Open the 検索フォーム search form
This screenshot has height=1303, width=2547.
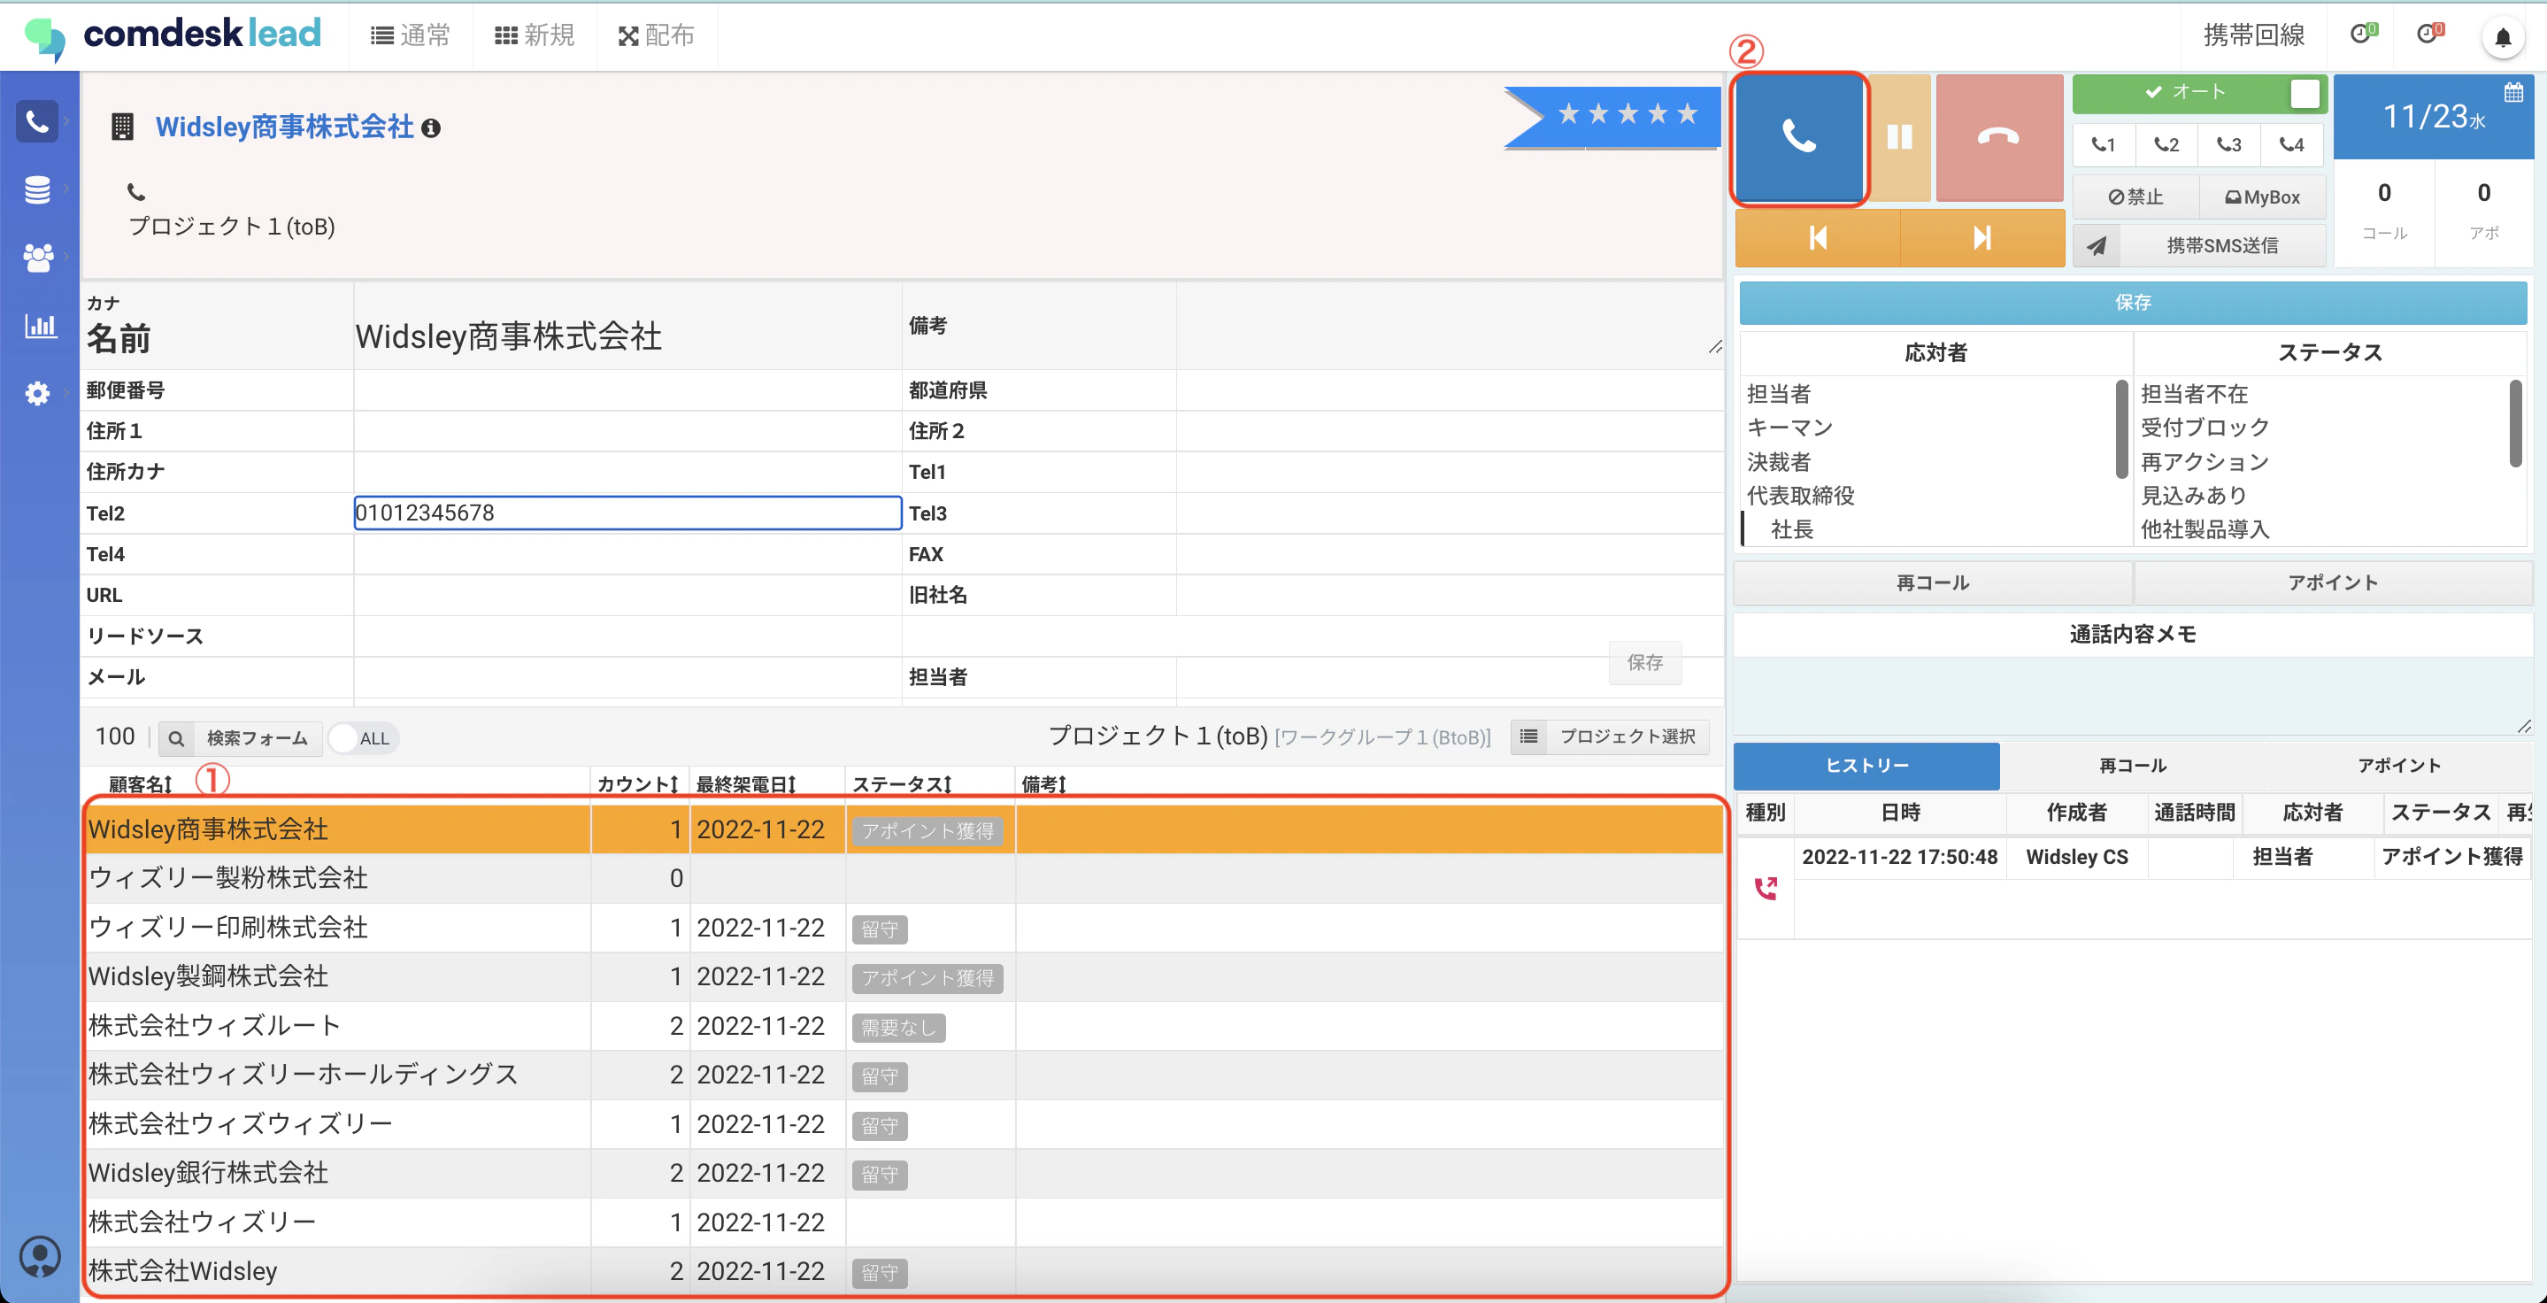point(240,738)
